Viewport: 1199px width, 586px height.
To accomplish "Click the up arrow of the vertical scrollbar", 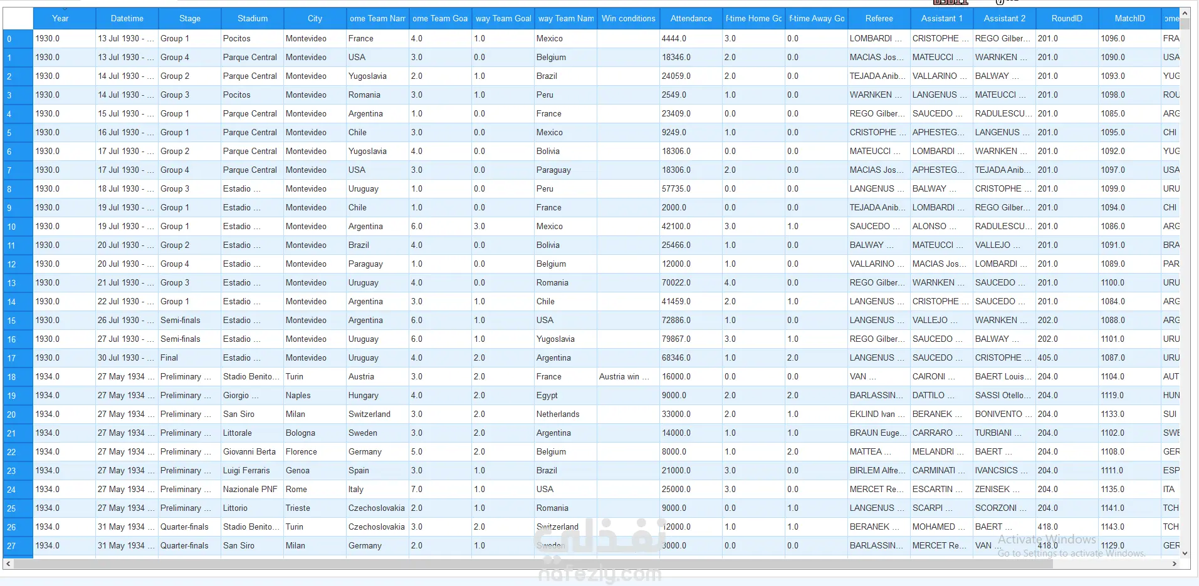I will (1185, 13).
